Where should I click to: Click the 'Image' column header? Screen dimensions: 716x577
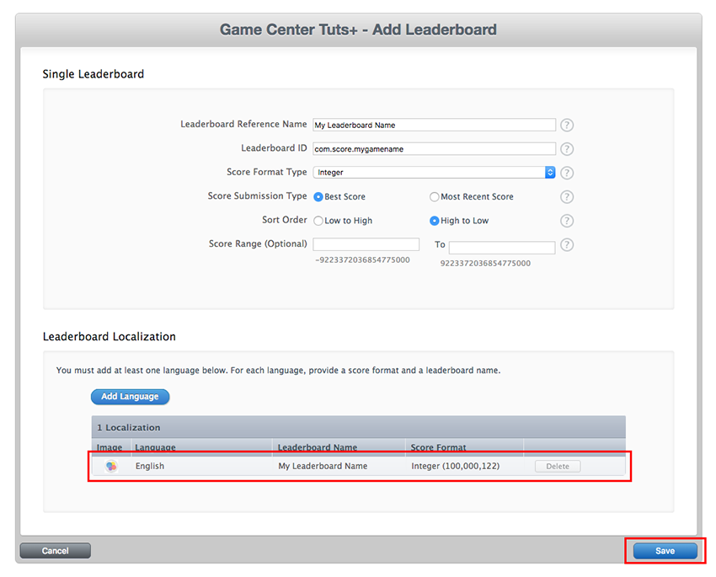pos(110,447)
